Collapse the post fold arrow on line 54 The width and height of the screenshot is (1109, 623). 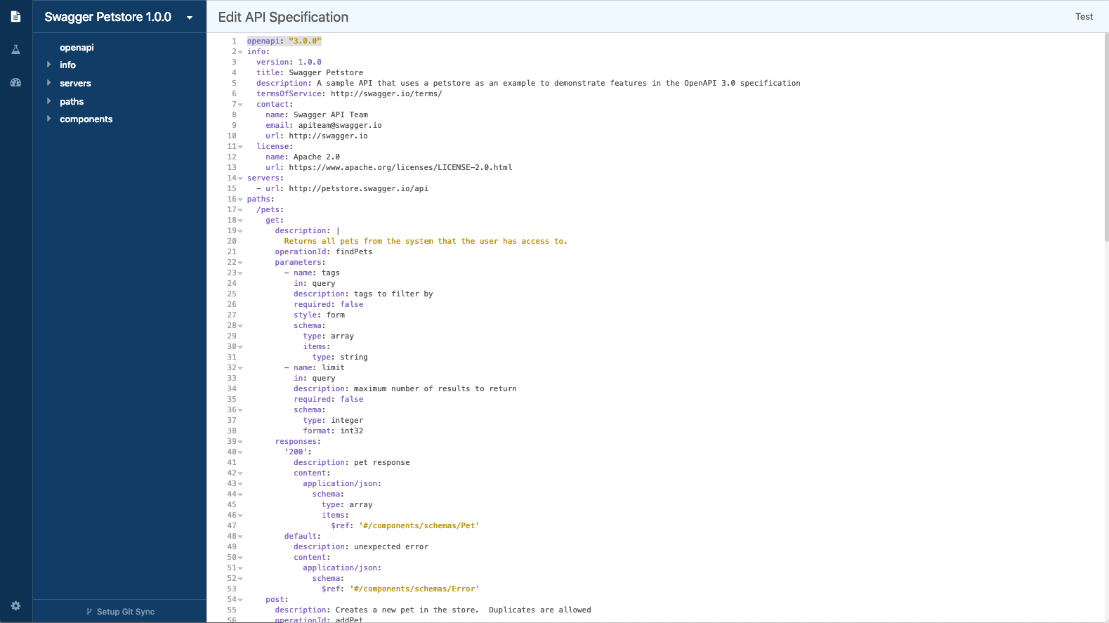coord(240,600)
